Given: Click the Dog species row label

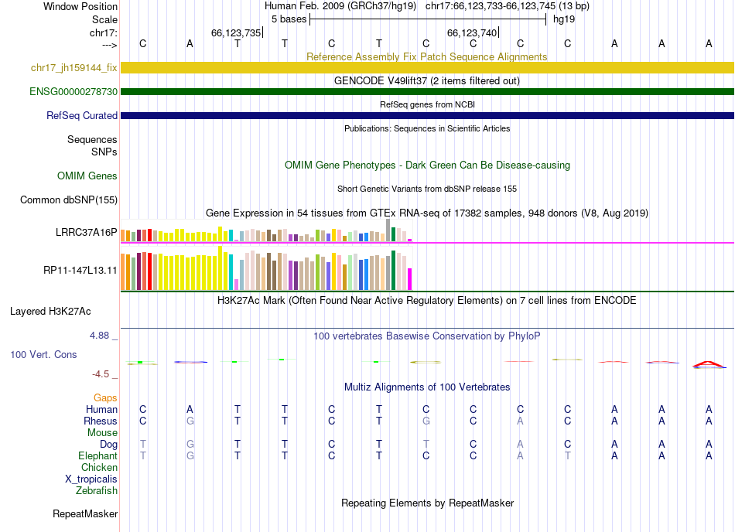Looking at the screenshot, I should pyautogui.click(x=108, y=444).
